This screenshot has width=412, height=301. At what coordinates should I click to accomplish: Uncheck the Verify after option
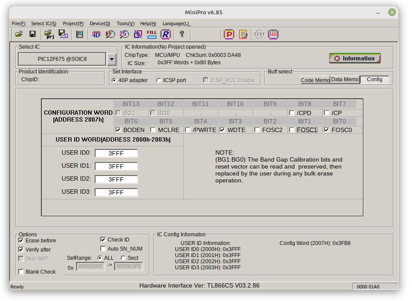21,249
